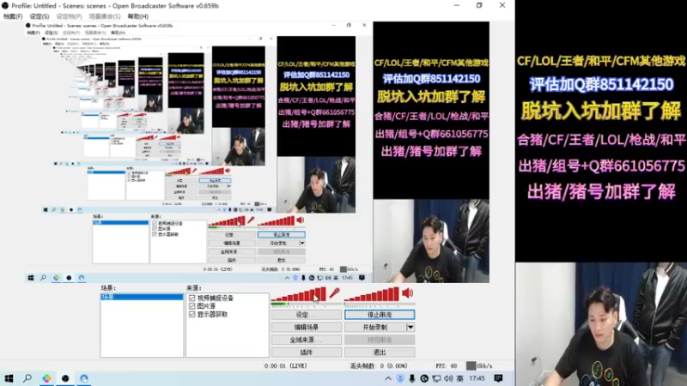Switch the 英 input method indicator

pyautogui.click(x=460, y=378)
